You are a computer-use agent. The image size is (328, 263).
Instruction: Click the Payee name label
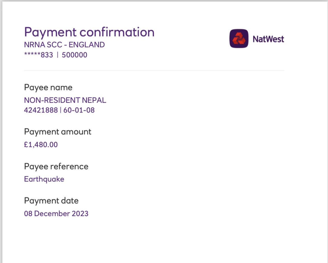click(48, 87)
